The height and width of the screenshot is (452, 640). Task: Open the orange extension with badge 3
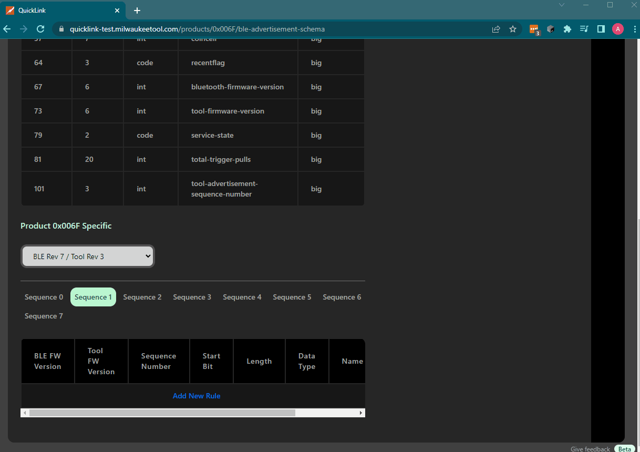pos(534,29)
